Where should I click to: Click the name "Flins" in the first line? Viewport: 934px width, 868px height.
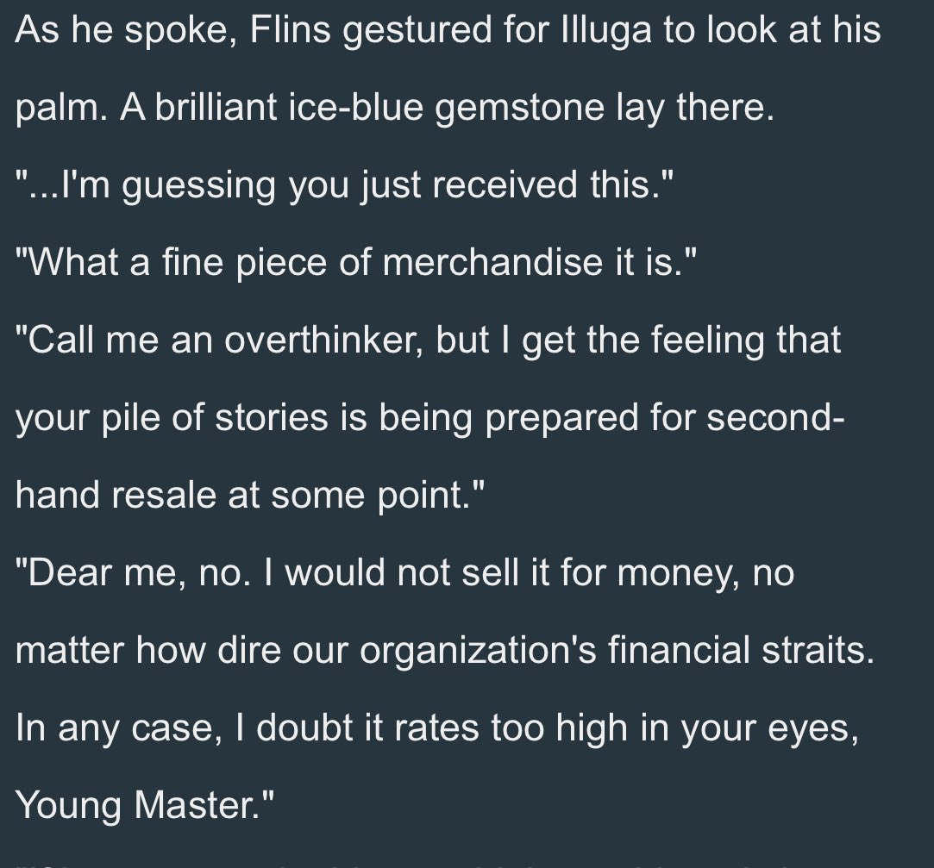coord(290,28)
